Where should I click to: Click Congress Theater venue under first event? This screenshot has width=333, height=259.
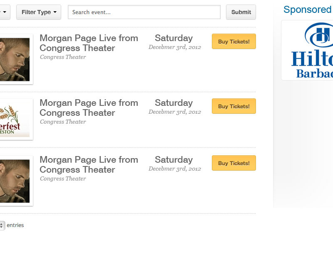(63, 57)
